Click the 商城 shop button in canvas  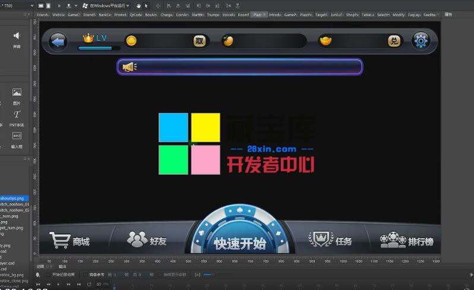[69, 241]
